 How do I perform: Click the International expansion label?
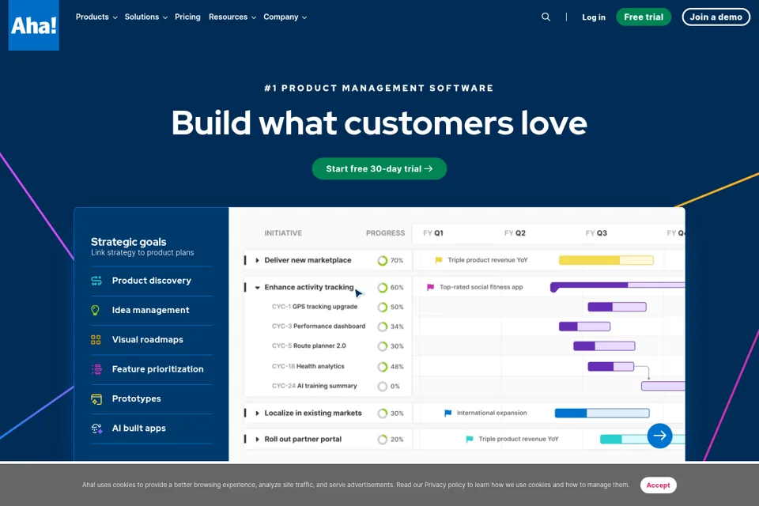(492, 413)
